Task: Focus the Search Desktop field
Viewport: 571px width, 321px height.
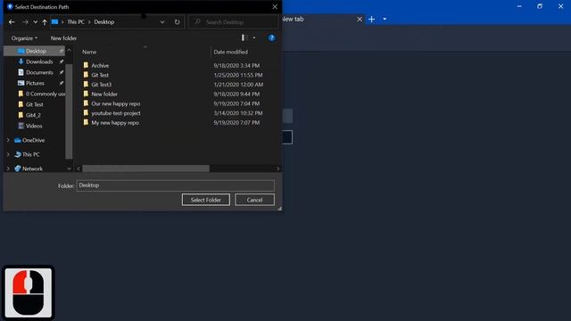Action: (234, 22)
